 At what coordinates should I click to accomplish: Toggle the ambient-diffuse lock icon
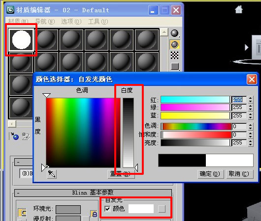point(94,214)
